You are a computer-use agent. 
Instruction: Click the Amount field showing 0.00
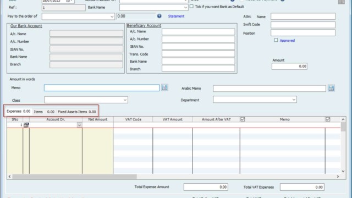click(x=289, y=66)
